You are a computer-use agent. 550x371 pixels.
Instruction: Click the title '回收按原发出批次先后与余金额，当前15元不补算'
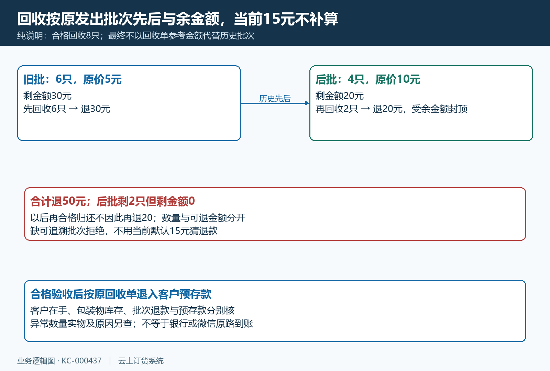[178, 19]
